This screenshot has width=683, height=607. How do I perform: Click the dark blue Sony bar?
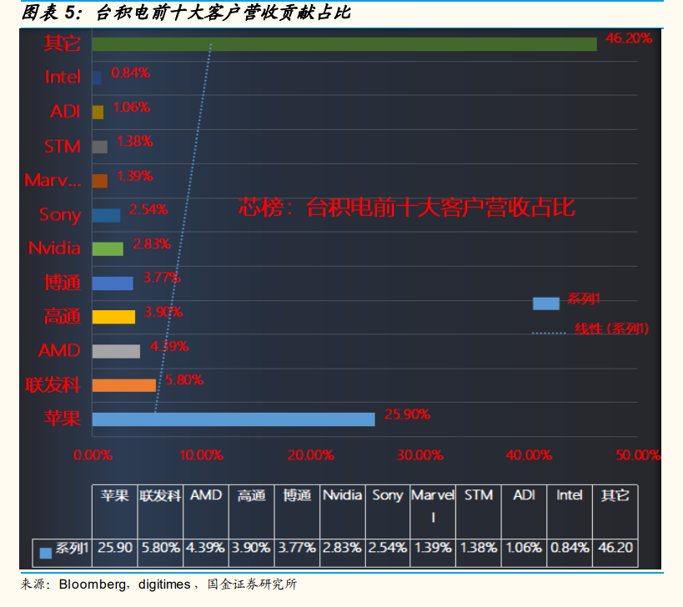pos(106,215)
